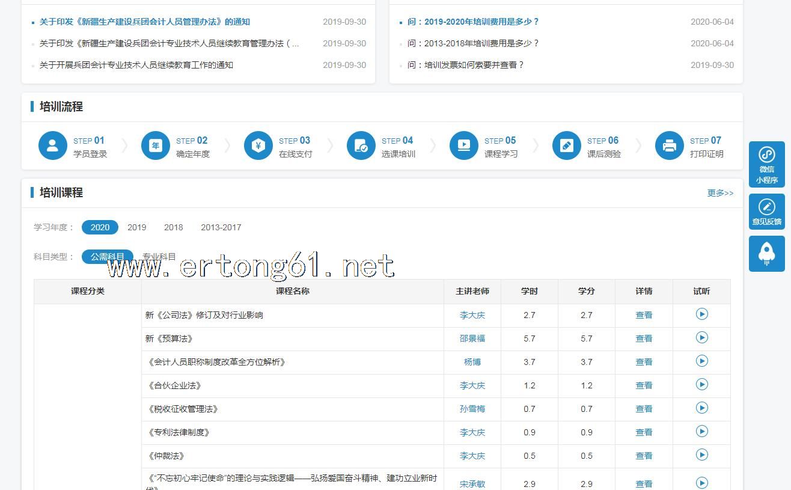This screenshot has height=490, width=791.
Task: Switch to the 2013-2017 study year
Action: [221, 227]
